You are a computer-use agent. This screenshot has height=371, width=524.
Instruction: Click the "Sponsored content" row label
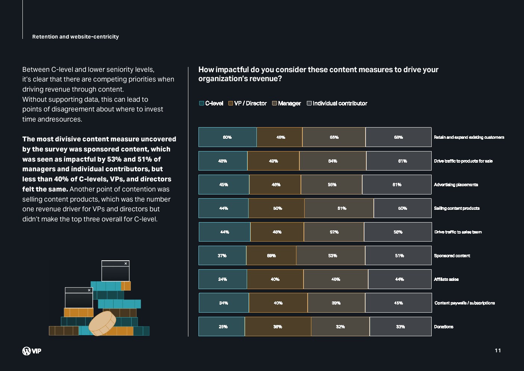452,256
